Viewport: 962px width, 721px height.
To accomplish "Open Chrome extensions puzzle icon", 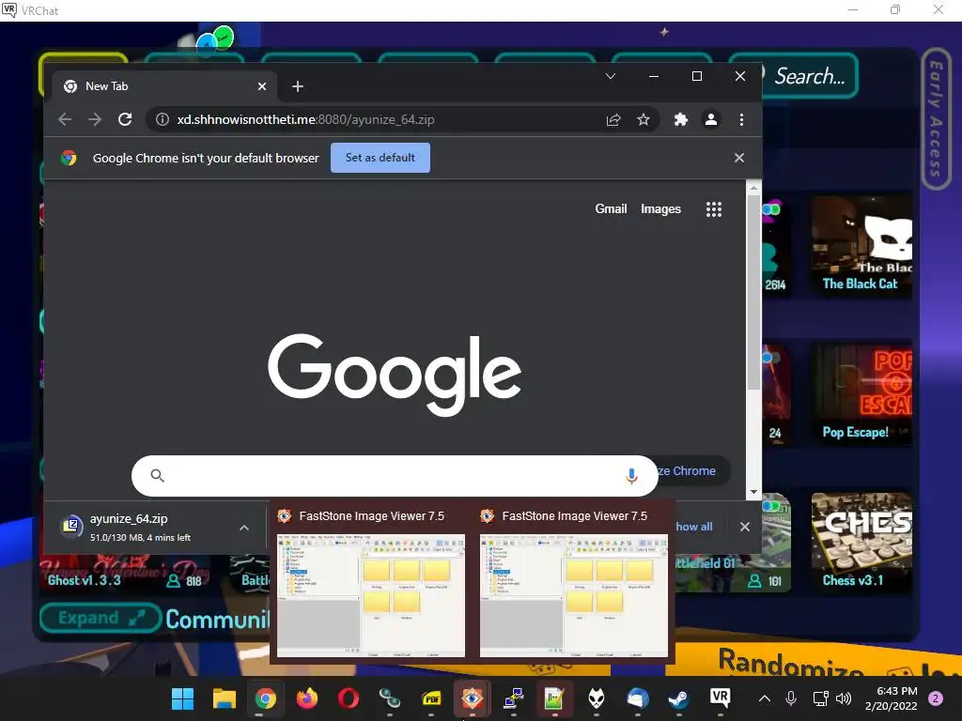I will [x=681, y=119].
